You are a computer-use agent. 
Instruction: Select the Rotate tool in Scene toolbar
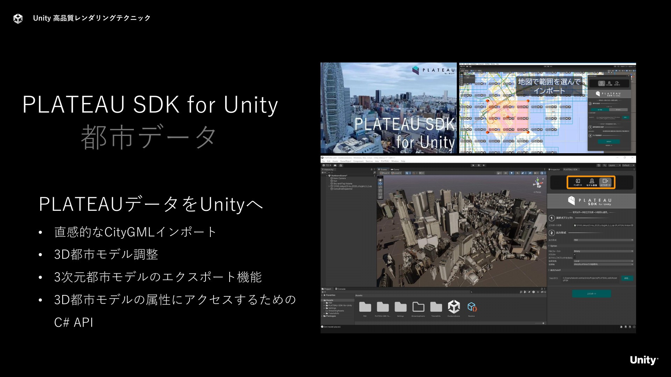[380, 187]
